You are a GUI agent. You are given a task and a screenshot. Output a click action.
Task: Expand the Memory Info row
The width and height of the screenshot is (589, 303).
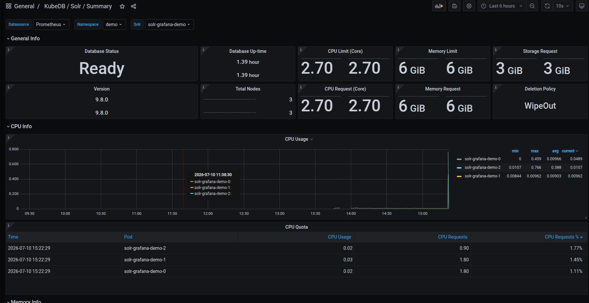pos(24,301)
